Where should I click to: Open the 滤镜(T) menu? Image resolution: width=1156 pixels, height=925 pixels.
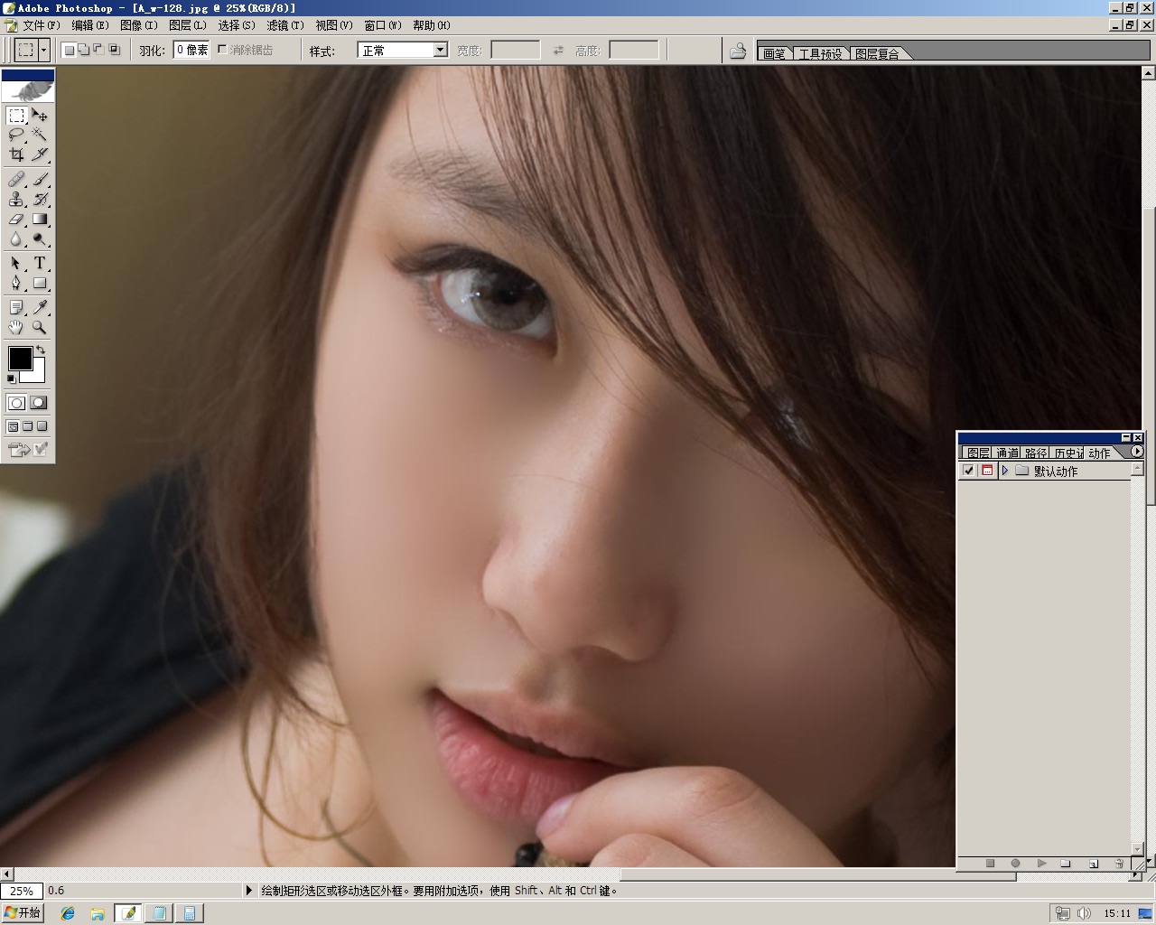pyautogui.click(x=285, y=25)
